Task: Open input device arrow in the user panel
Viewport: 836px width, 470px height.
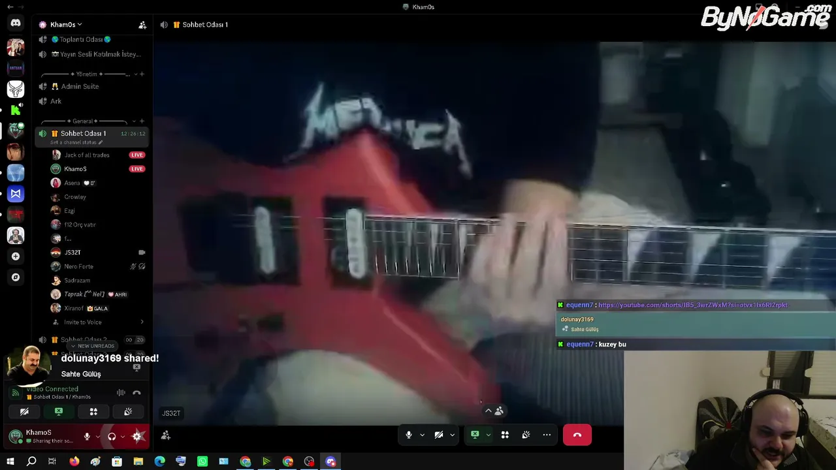Action: point(98,437)
